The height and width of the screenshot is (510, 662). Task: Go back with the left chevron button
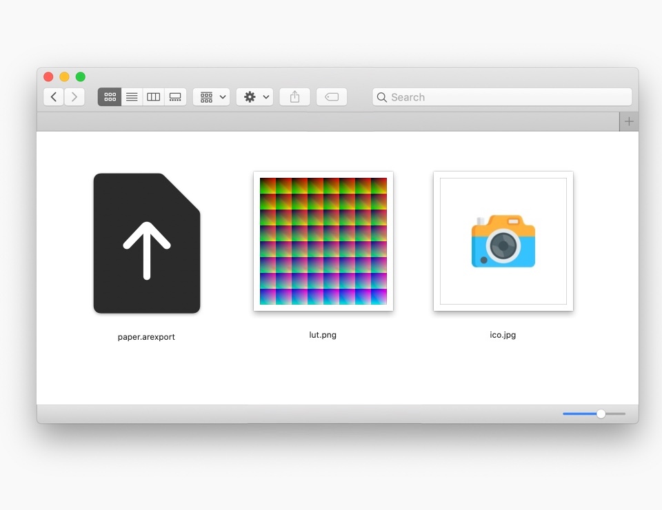point(54,97)
